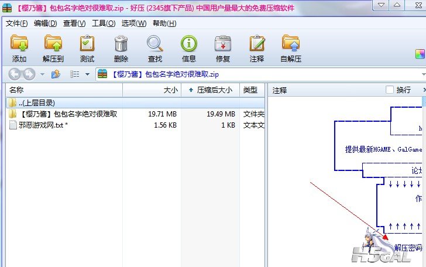Click the title bar up-triangle button
This screenshot has height=267, width=426.
(x=397, y=5)
